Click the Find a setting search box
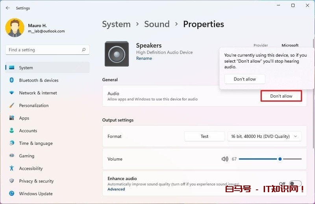Screen dimensions: 315x204 click(x=43, y=50)
